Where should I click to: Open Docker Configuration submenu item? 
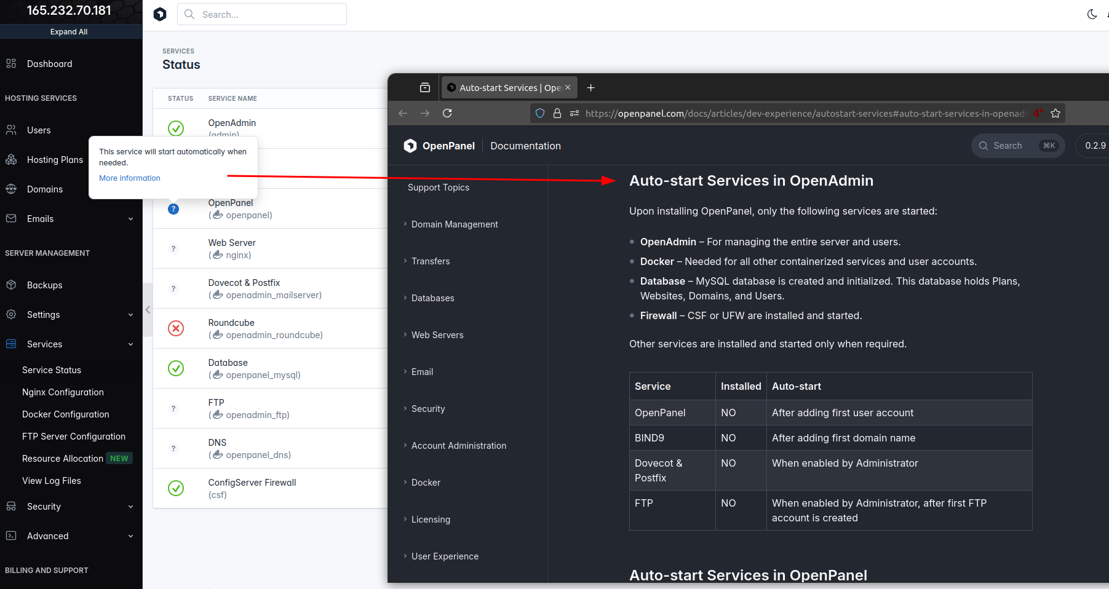pos(66,414)
